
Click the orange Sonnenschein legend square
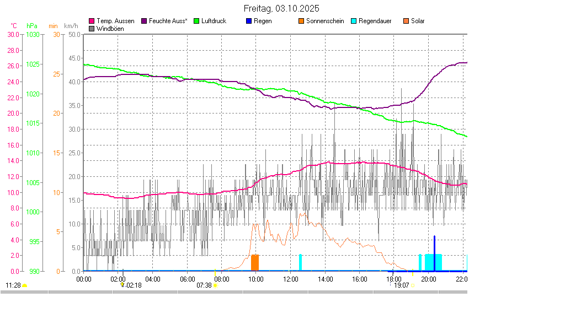coord(301,21)
